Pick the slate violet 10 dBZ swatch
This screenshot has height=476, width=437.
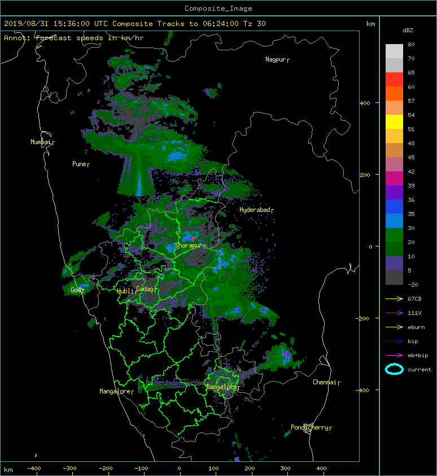[x=394, y=263]
